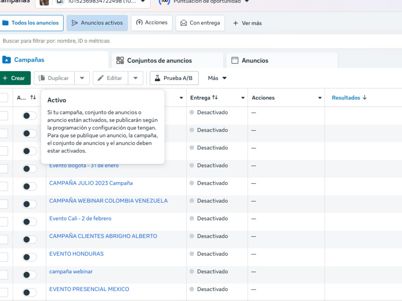The image size is (402, 301).
Task: Open campaña webinar link
Action: [71, 272]
